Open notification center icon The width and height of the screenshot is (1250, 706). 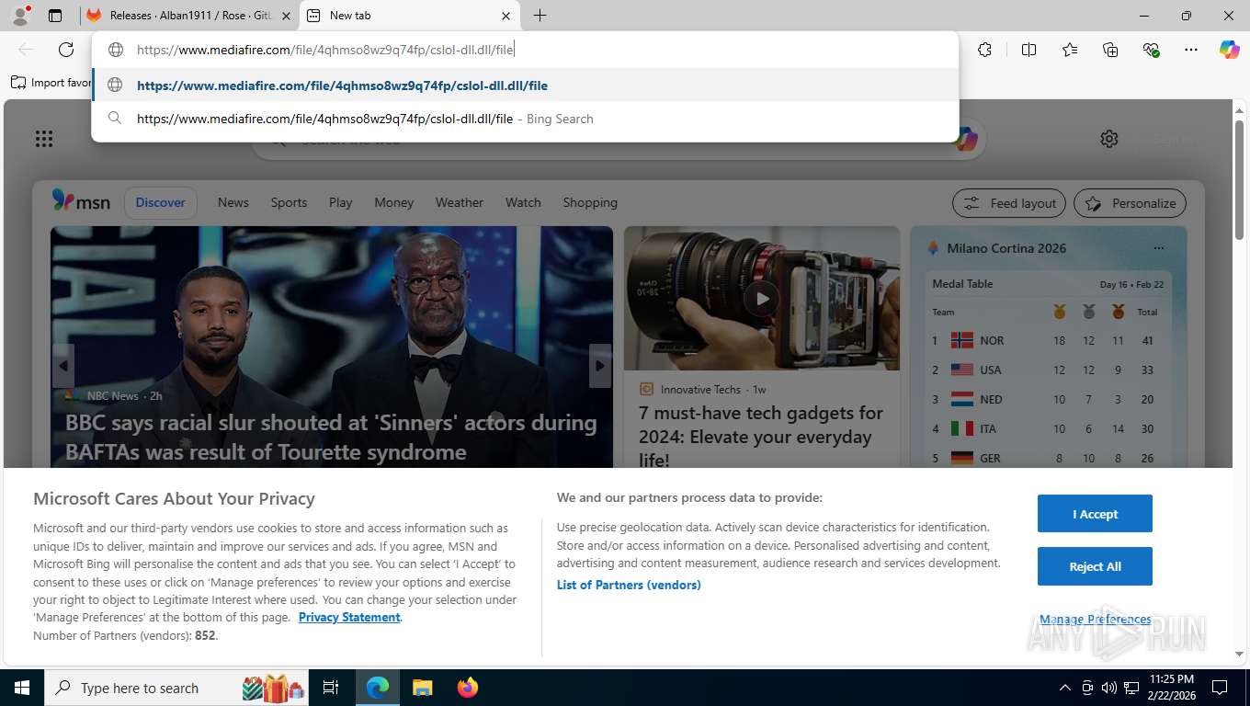pos(1220,688)
